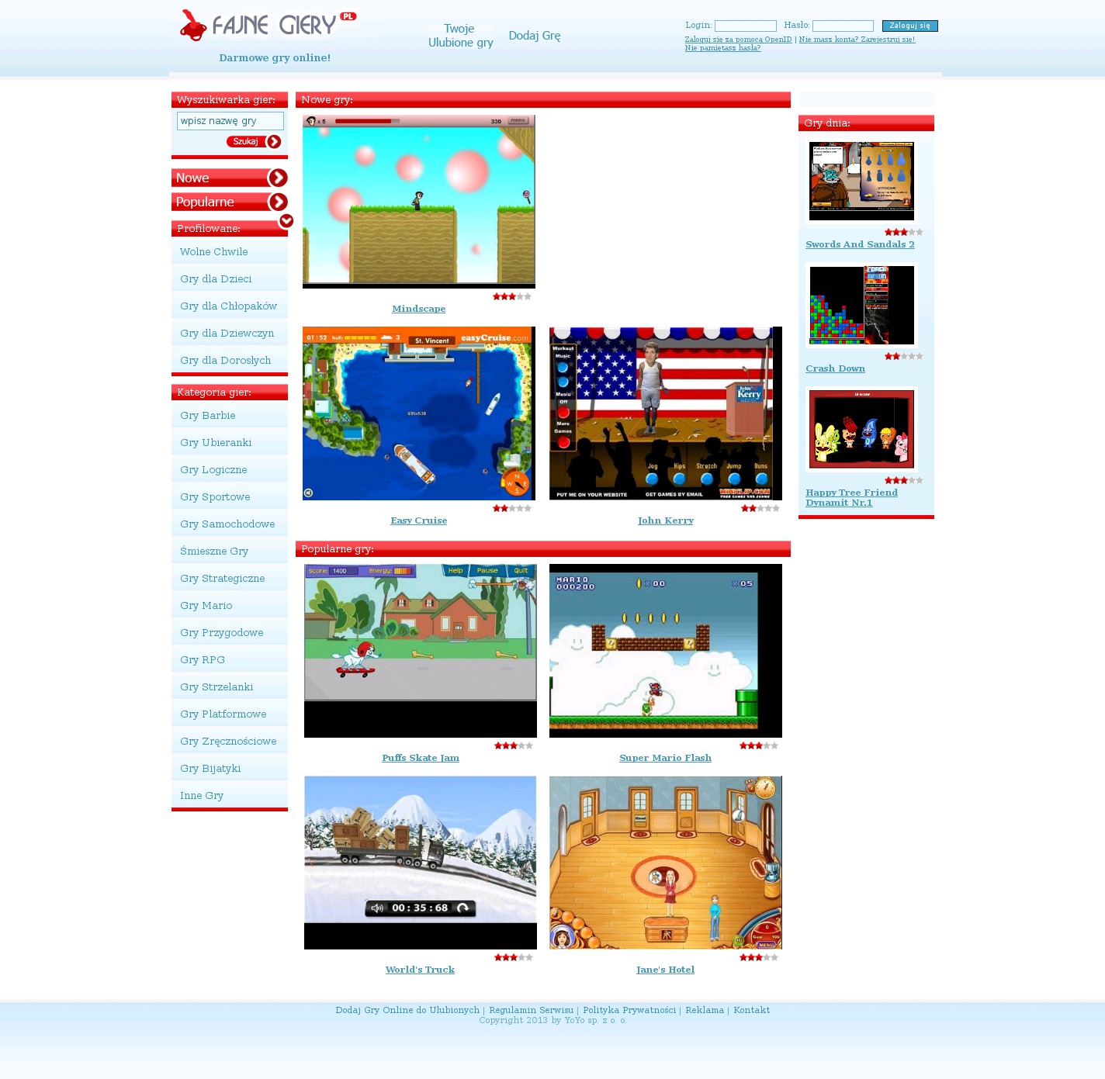Open the Happy Tree Friend thumbnail
The height and width of the screenshot is (1079, 1105).
pos(861,429)
